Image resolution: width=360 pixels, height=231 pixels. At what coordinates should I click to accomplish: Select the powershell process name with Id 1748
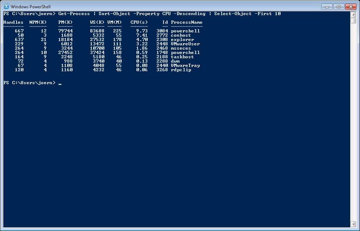pos(185,53)
